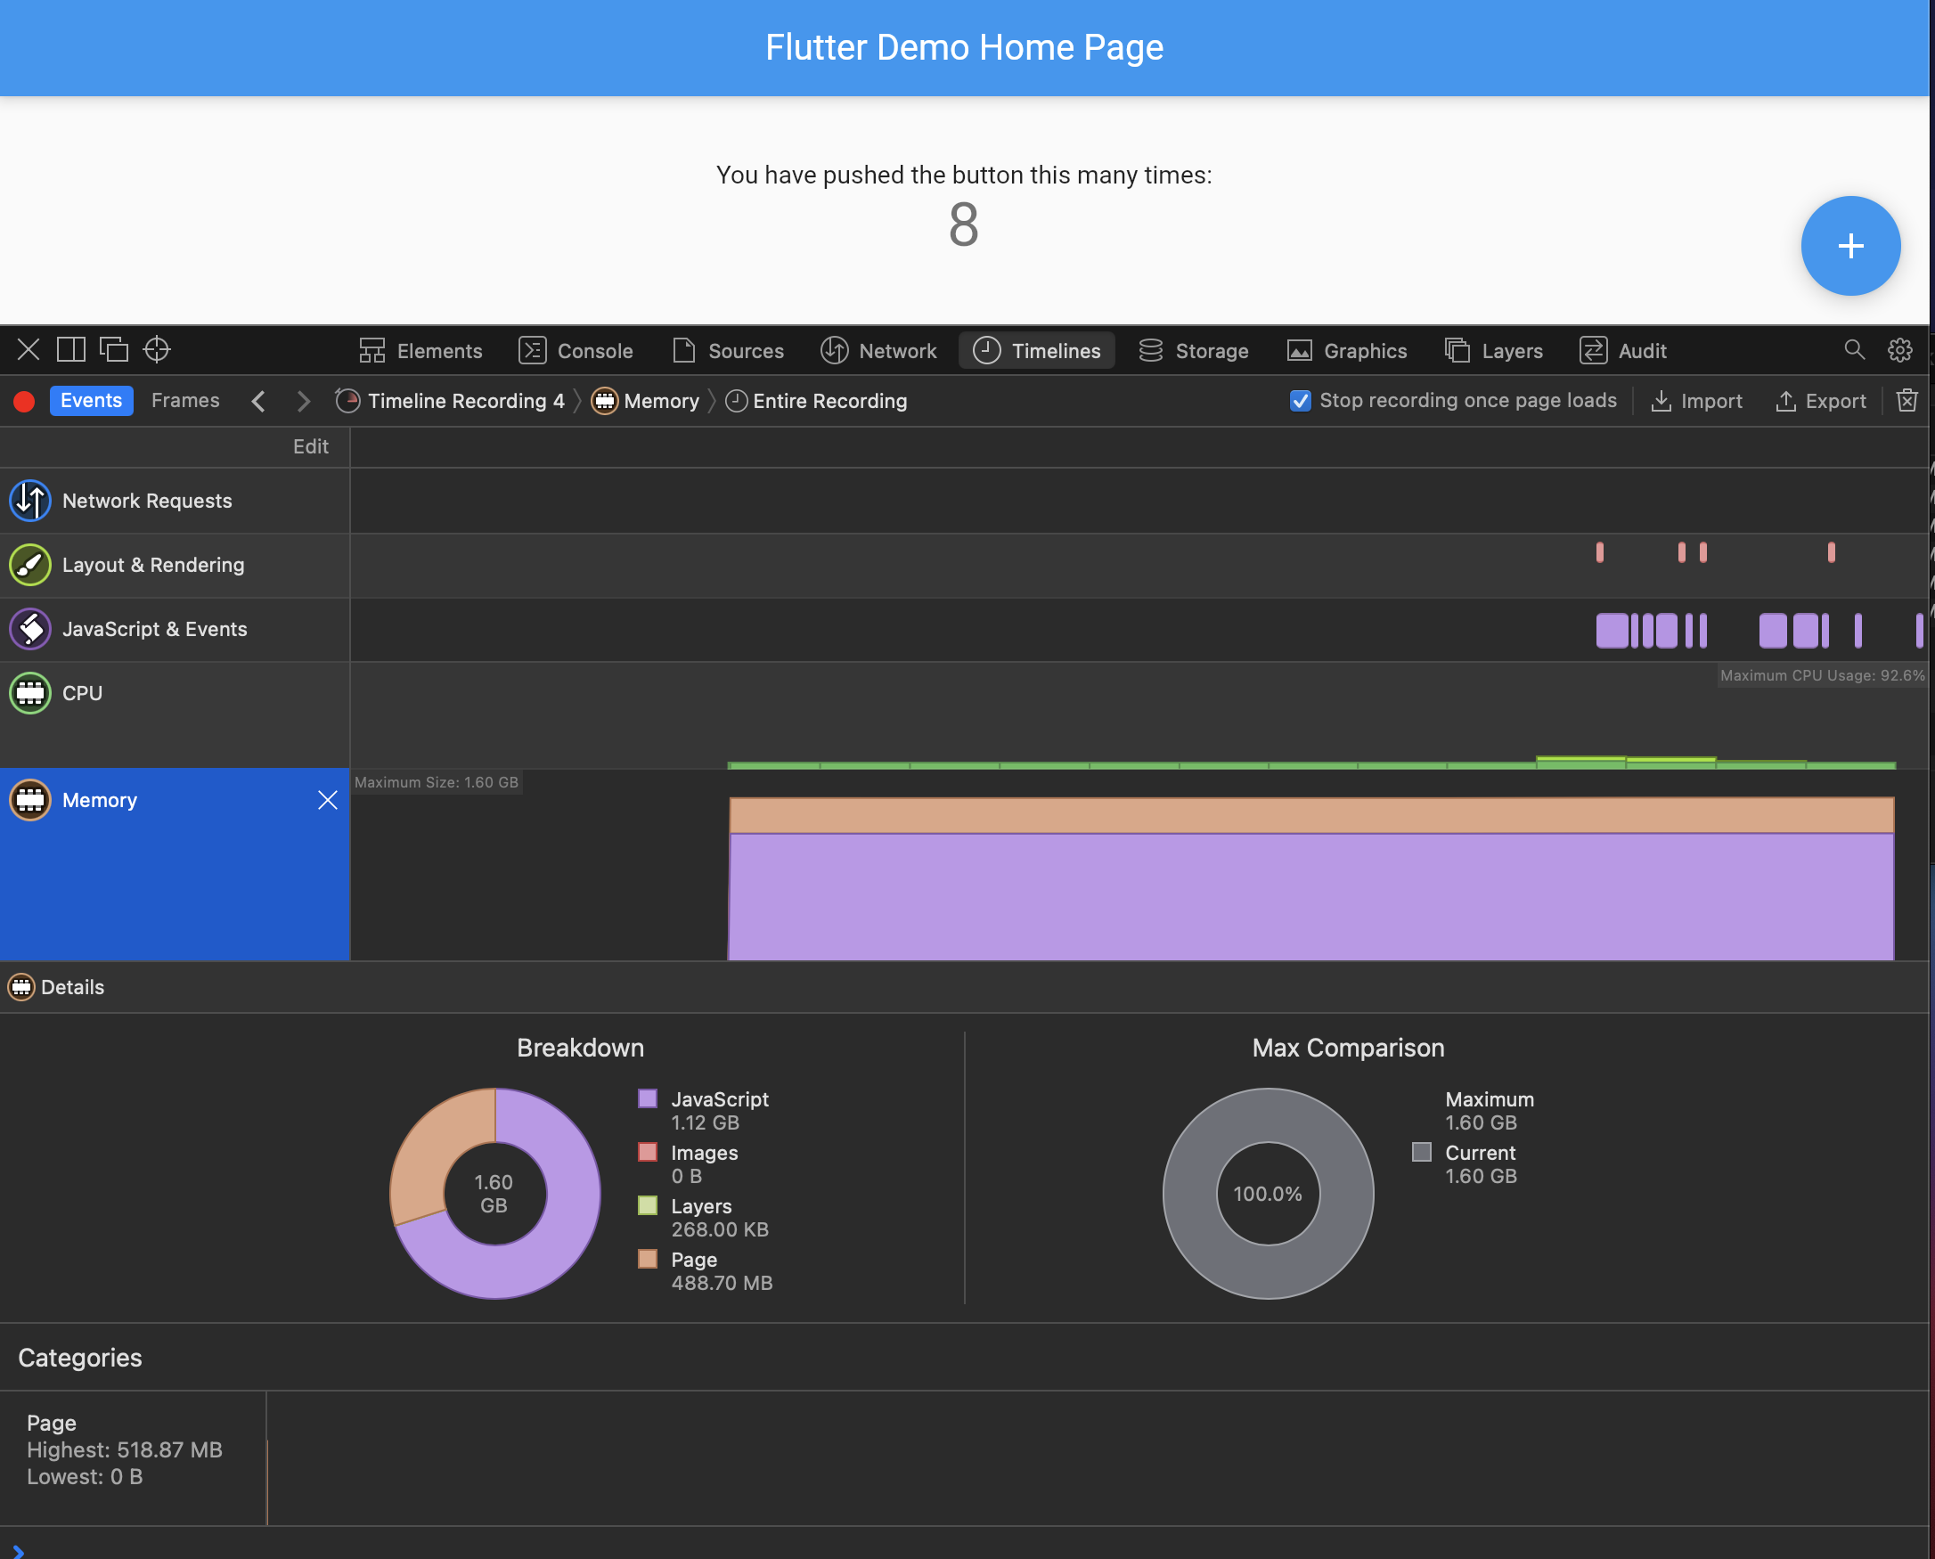The image size is (1935, 1559).
Task: Open the Console tab
Action: (576, 350)
